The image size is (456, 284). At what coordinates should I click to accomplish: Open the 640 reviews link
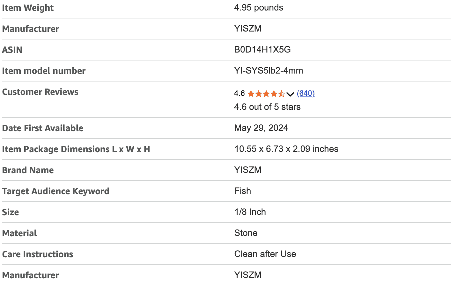click(305, 93)
